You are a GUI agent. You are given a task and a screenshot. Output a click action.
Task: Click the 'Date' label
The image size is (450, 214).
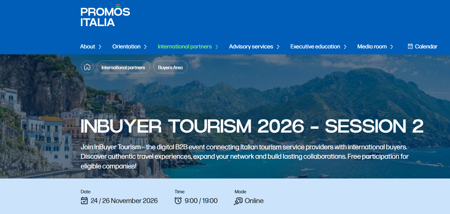(86, 192)
